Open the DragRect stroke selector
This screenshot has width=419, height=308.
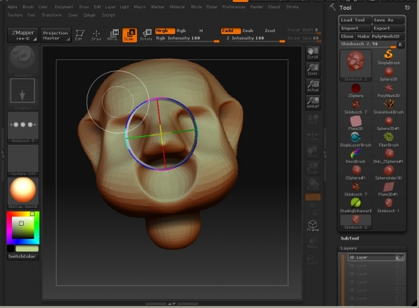tap(23, 94)
